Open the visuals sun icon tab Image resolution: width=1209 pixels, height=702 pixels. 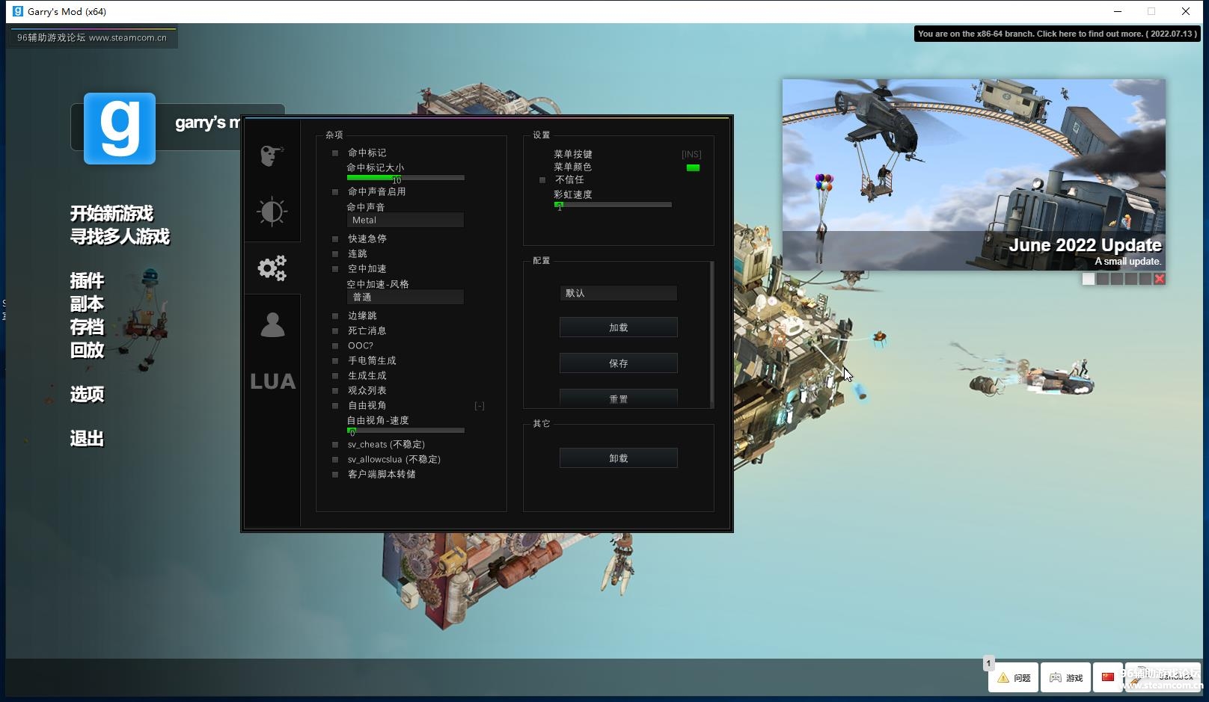(x=272, y=212)
